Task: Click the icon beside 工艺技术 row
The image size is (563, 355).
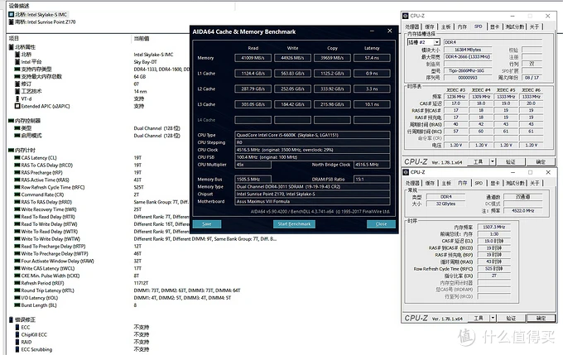Action: tap(17, 91)
